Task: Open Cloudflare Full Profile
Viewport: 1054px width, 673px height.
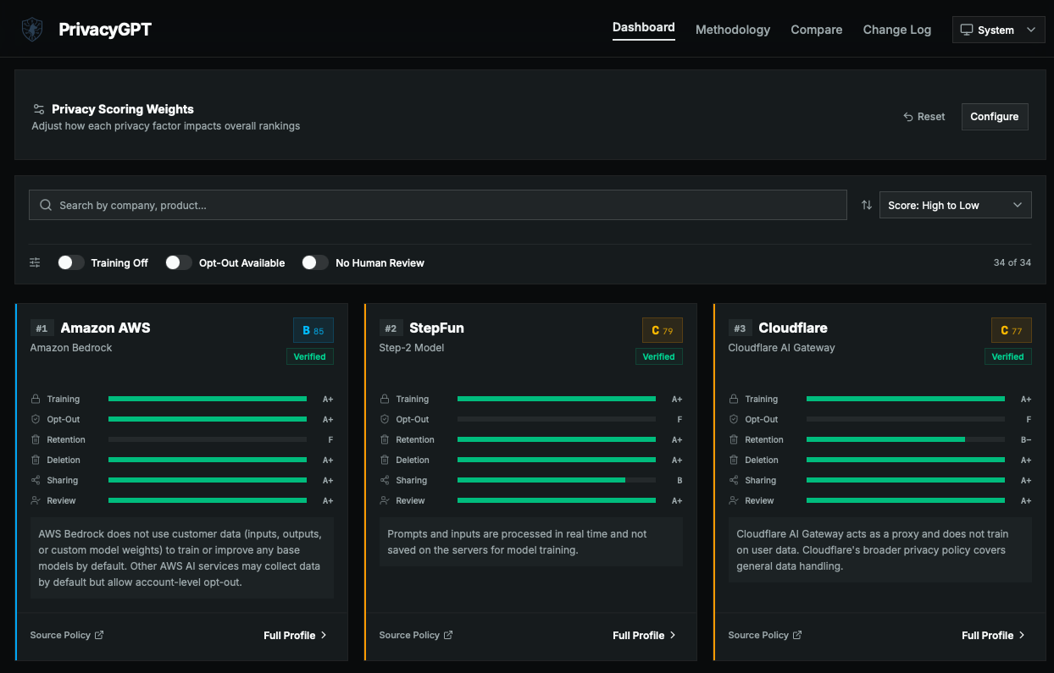Action: coord(994,635)
